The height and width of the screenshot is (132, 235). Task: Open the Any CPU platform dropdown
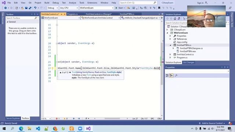[69, 8]
